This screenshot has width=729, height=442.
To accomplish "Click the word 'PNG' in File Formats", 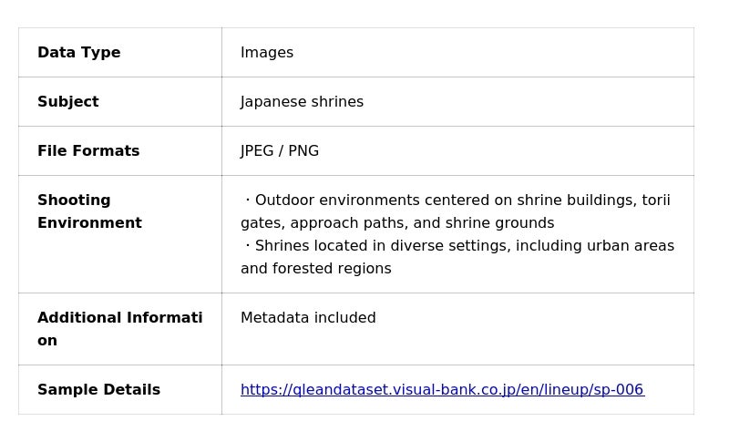I will [303, 151].
